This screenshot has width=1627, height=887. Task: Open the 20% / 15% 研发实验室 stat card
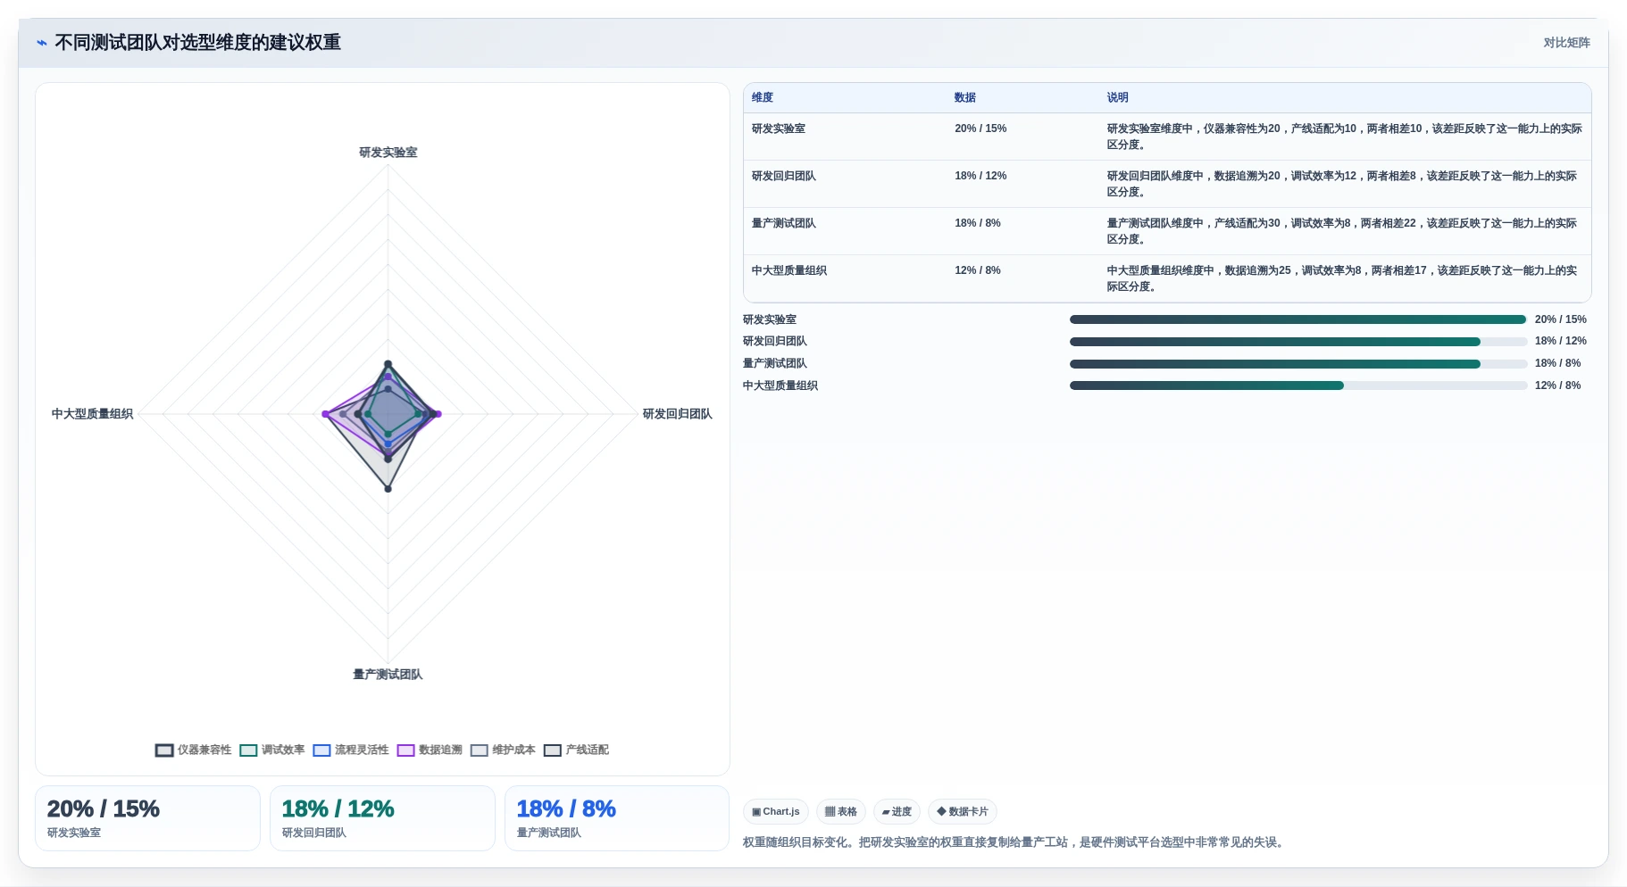[x=147, y=818]
